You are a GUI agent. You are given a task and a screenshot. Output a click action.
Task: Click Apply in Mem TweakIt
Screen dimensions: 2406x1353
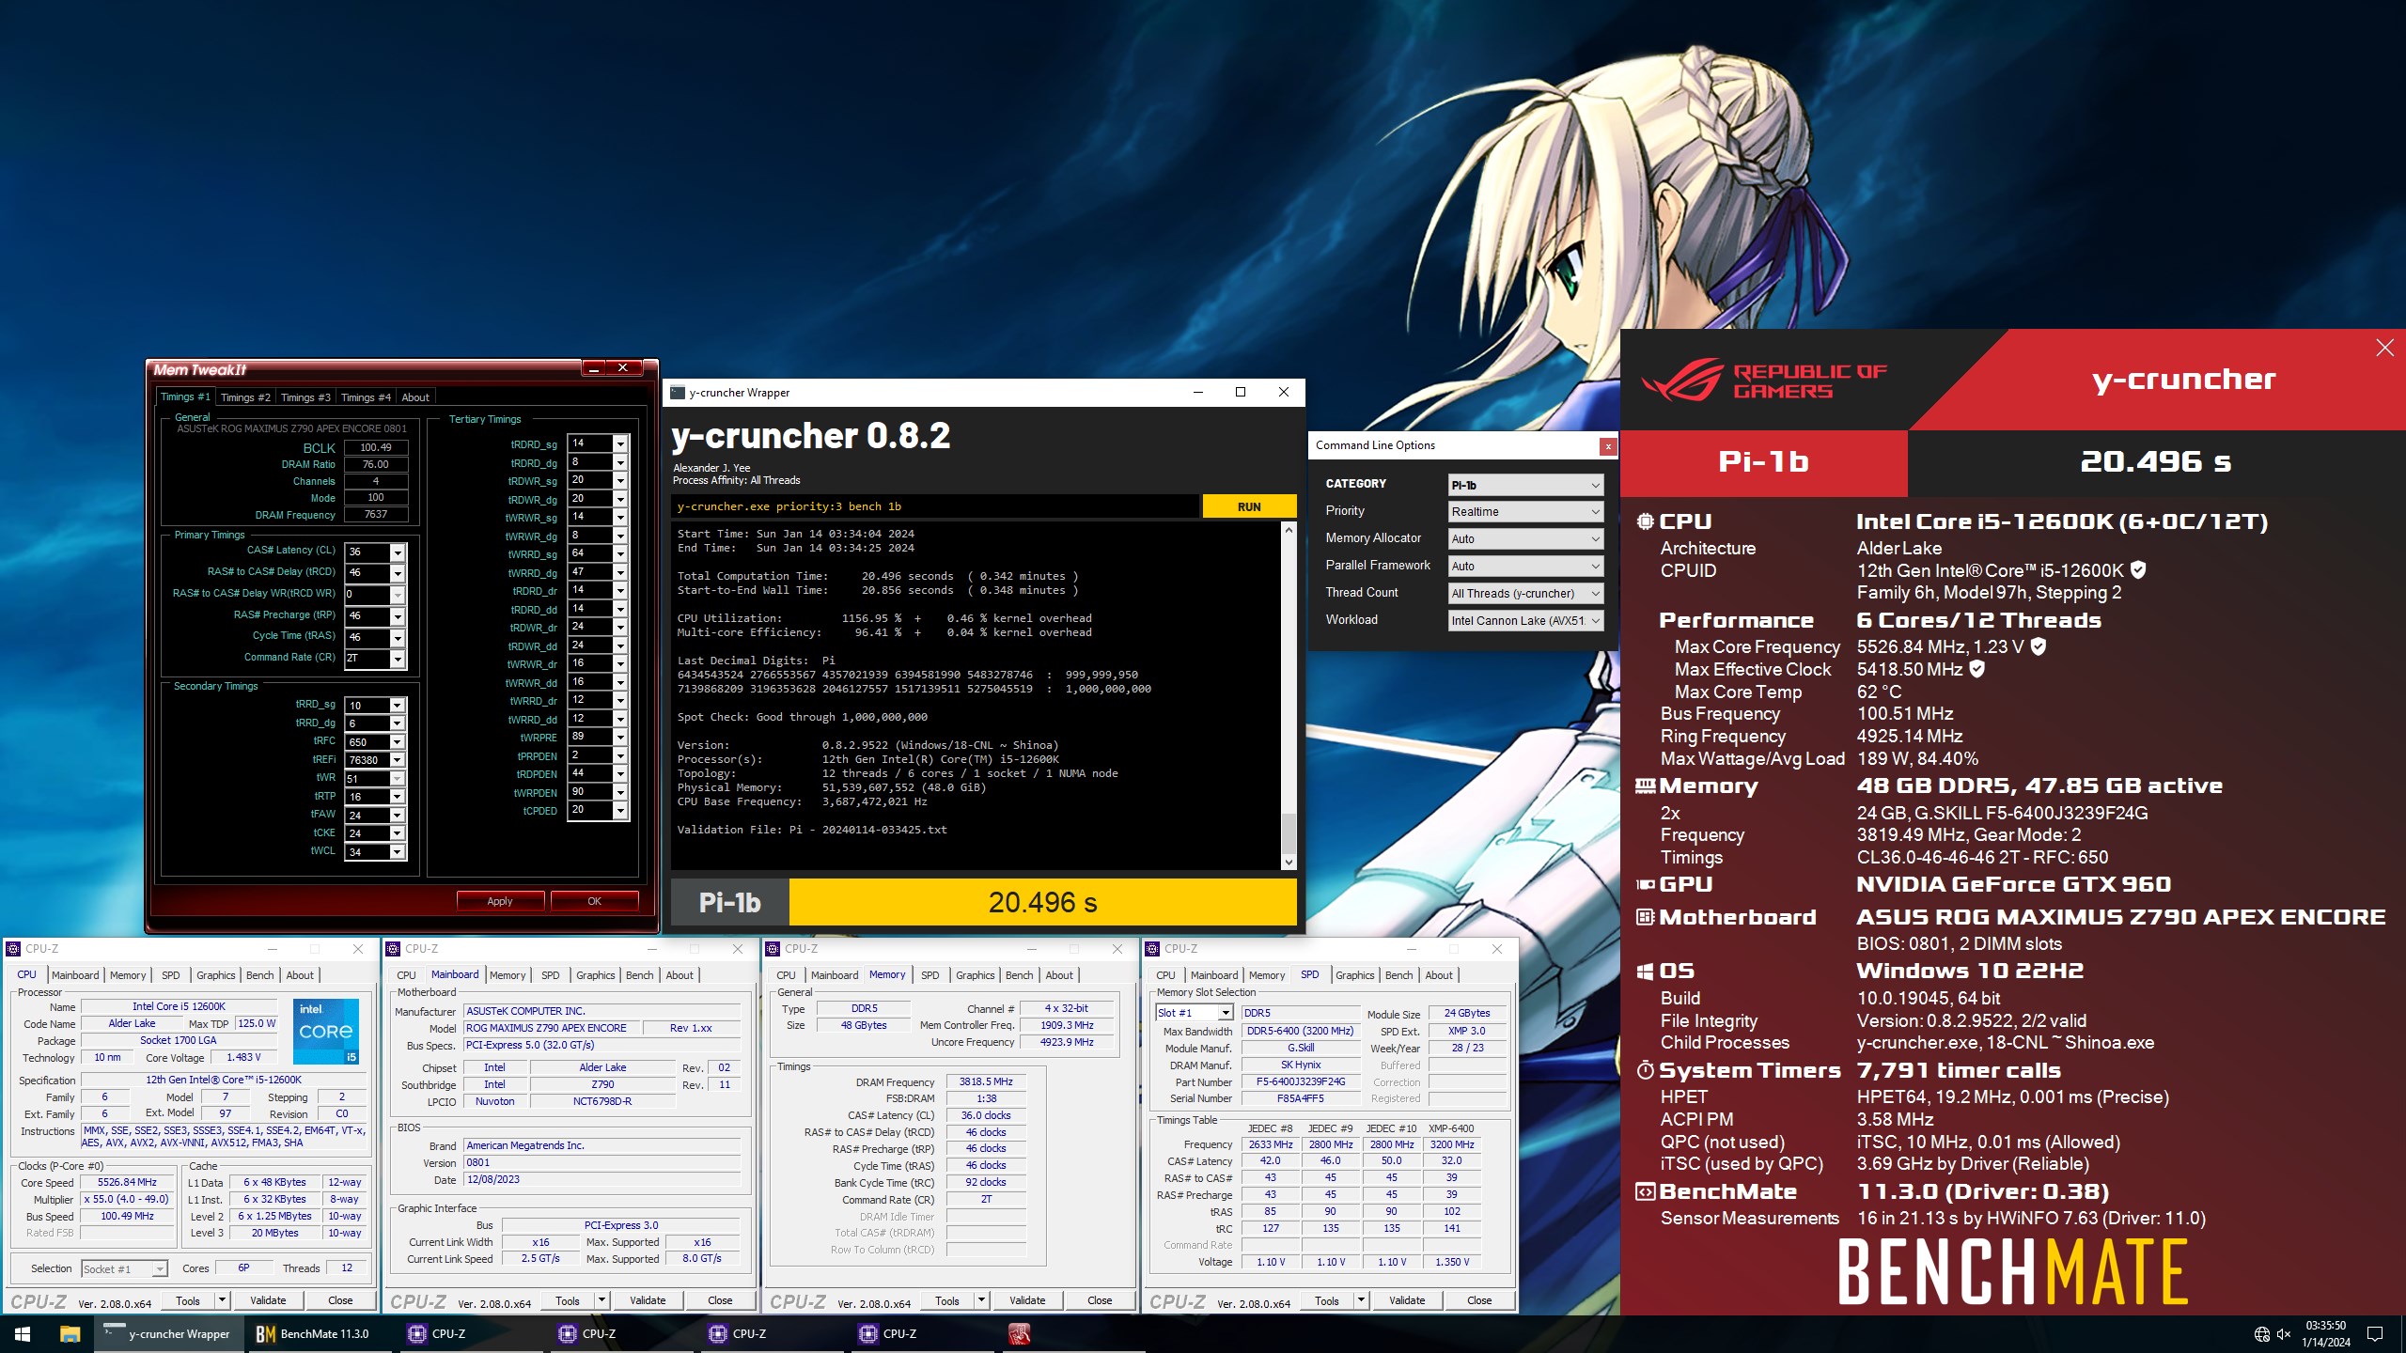(500, 901)
